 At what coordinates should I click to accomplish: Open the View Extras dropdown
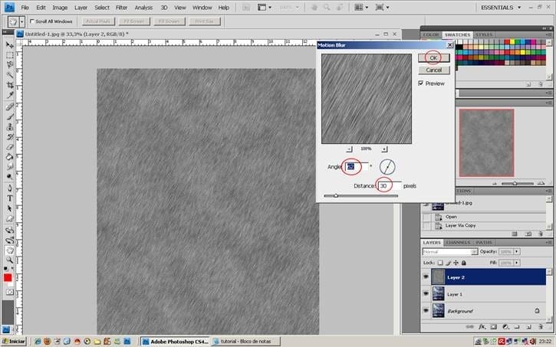pyautogui.click(x=265, y=7)
